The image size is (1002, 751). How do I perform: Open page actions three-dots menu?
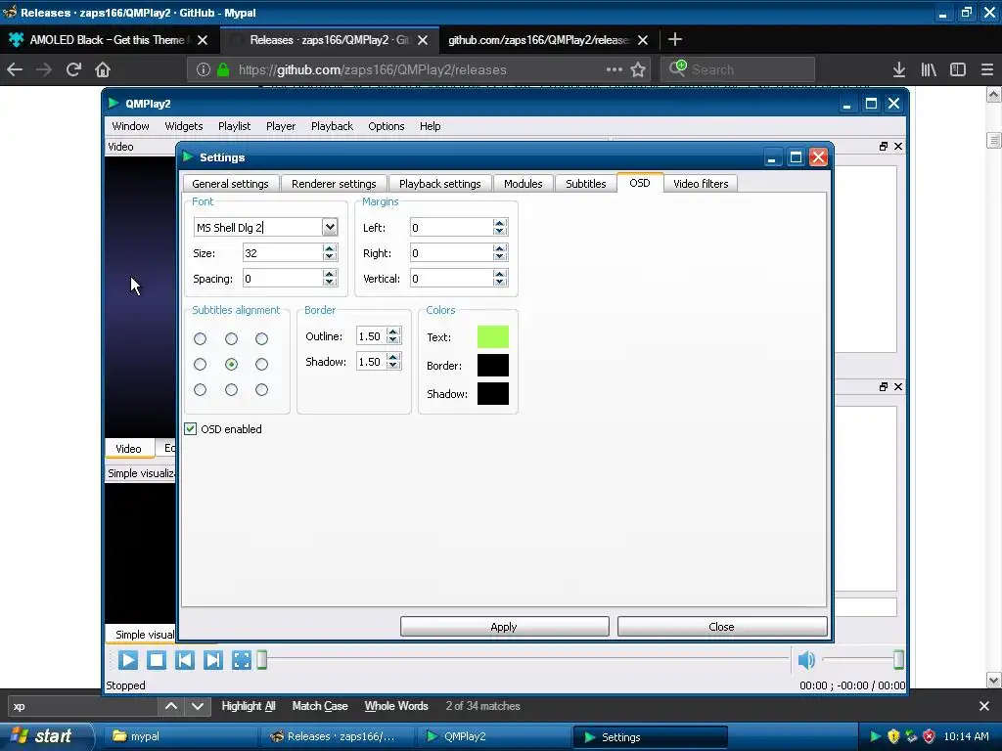coord(614,69)
